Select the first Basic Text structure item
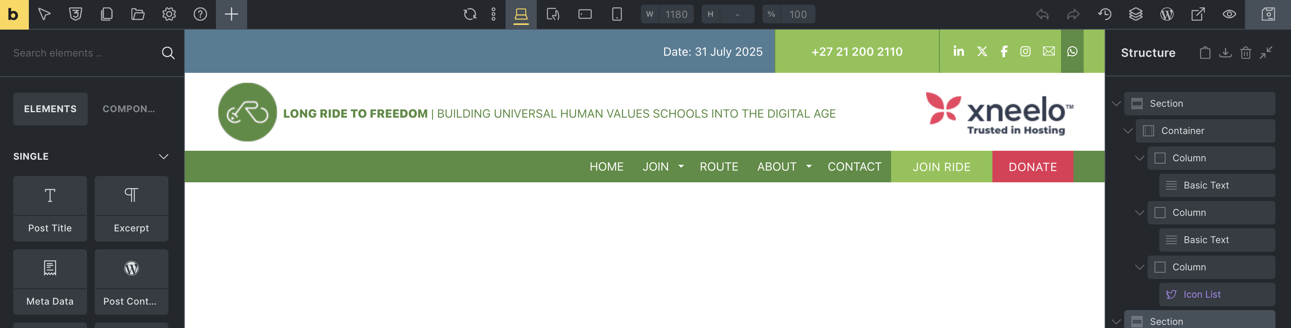The height and width of the screenshot is (328, 1291). coord(1217,186)
